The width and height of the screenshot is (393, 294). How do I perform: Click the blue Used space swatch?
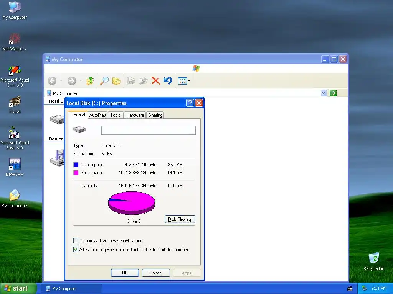point(76,165)
